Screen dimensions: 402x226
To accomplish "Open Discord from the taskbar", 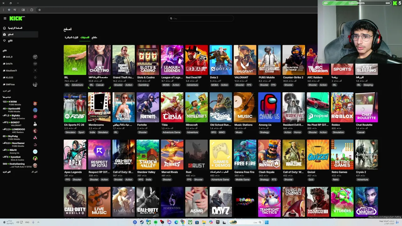I will coord(169,222).
